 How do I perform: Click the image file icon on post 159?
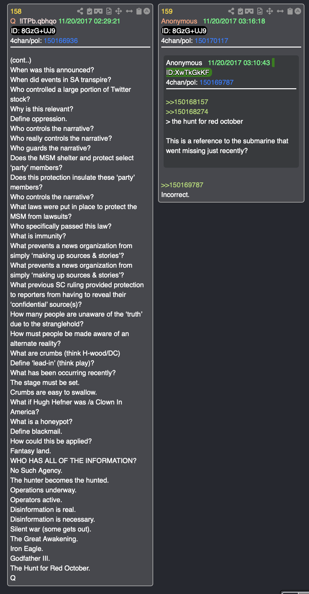pyautogui.click(x=260, y=11)
